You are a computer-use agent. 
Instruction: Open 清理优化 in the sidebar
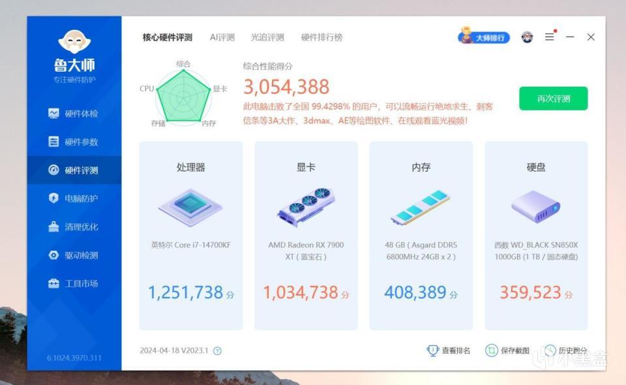click(74, 227)
